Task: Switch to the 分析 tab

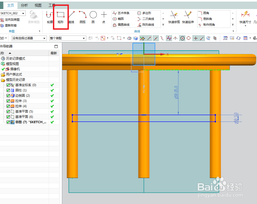Action: click(x=24, y=5)
